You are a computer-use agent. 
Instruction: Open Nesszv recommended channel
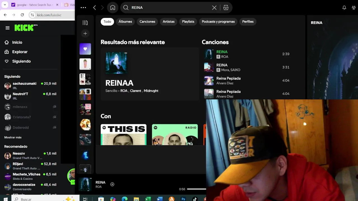[x=30, y=155]
